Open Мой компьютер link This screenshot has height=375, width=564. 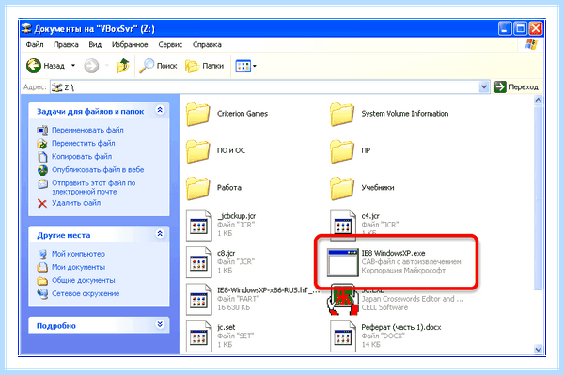(78, 254)
